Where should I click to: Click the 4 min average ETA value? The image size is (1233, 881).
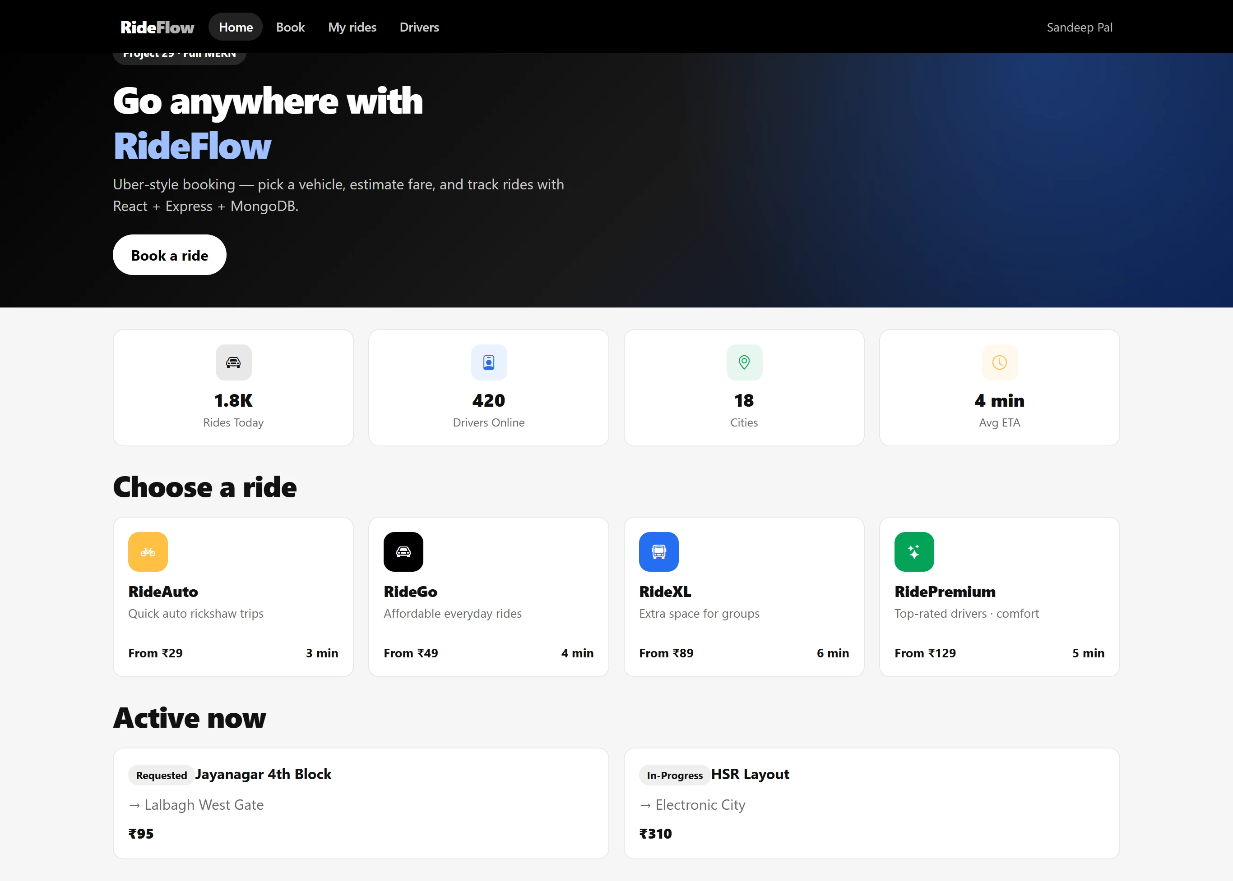point(1000,400)
